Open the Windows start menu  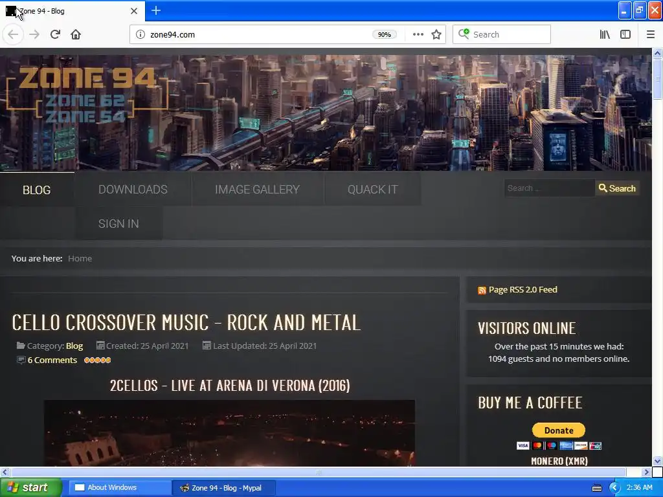[30, 487]
